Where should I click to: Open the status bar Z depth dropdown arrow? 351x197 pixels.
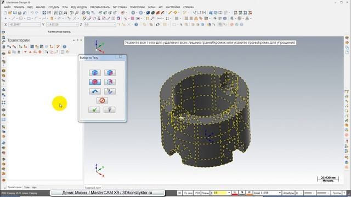point(229,193)
